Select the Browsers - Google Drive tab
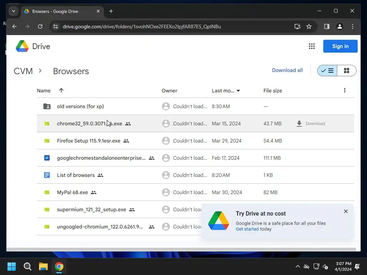 [x=62, y=11]
